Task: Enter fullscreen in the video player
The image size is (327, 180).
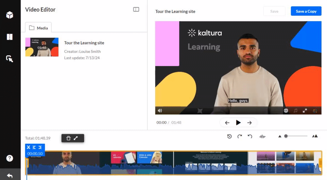Action: pyautogui.click(x=305, y=111)
